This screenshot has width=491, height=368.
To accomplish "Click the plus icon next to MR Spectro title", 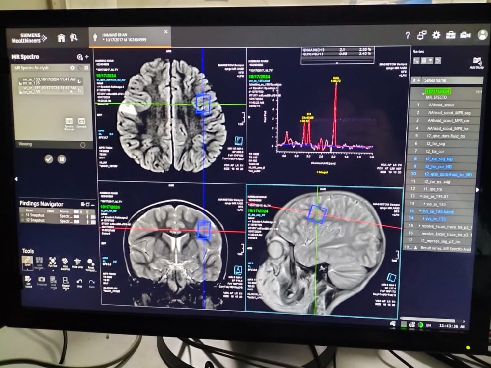I will click(87, 56).
